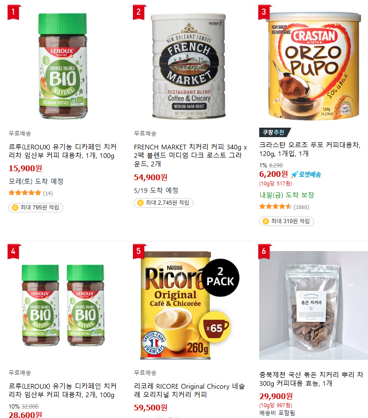This screenshot has width=368, height=418.
Task: Click the 최대 2,745원 적립 cashback badge
Action: [164, 203]
